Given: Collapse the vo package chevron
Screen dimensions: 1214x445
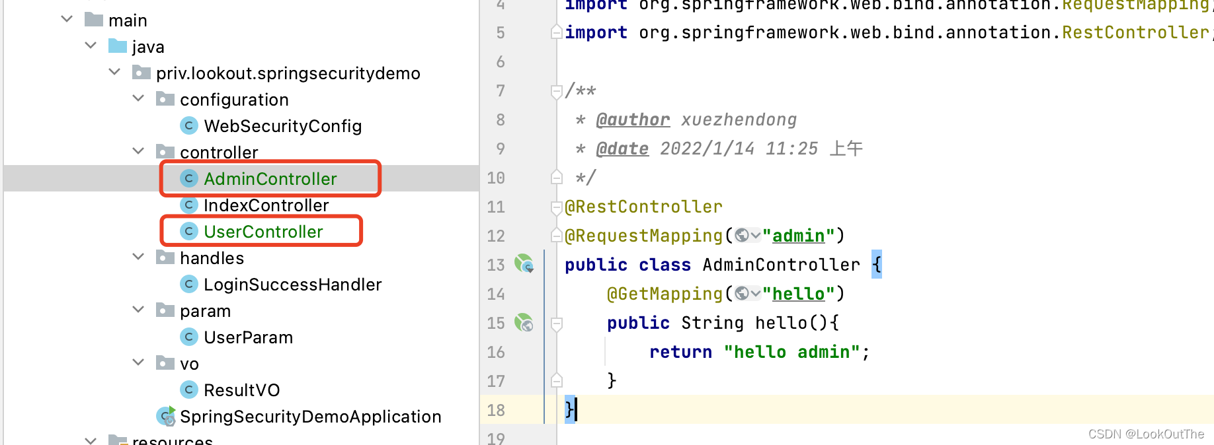Looking at the screenshot, I should point(138,362).
